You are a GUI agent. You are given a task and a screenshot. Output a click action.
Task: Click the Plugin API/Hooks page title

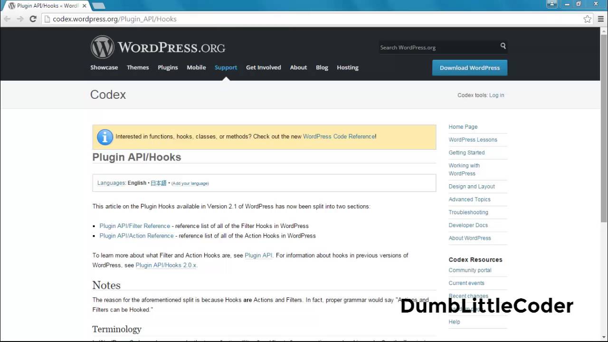137,157
